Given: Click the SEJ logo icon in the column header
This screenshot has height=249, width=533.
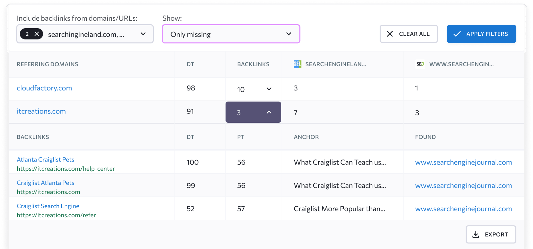Looking at the screenshot, I should coord(420,64).
